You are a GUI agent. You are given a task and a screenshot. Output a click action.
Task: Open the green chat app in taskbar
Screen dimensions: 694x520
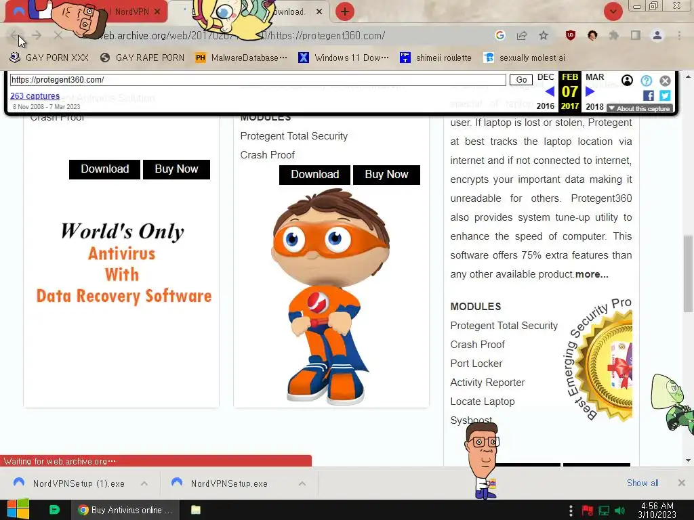coord(54,510)
